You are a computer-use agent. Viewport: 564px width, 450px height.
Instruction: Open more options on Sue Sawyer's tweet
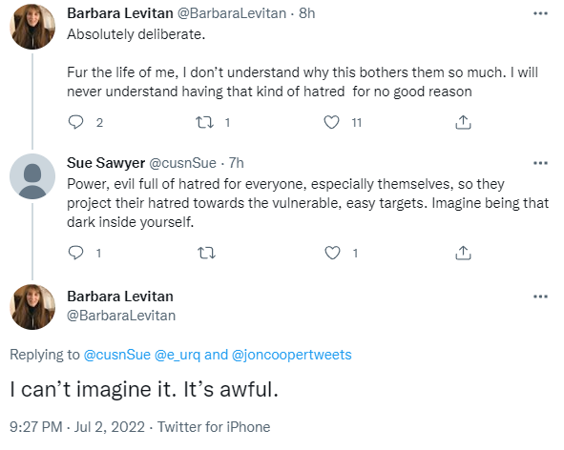click(540, 163)
